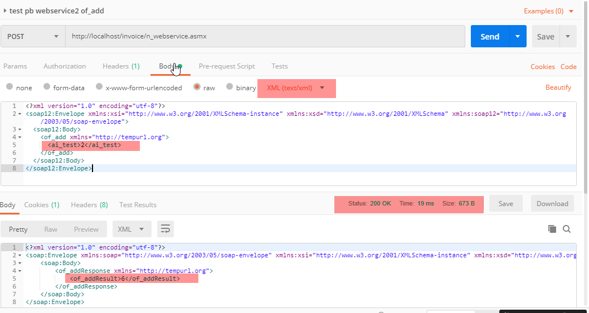Download the response with Download button
Image resolution: width=589 pixels, height=313 pixels.
click(x=552, y=204)
